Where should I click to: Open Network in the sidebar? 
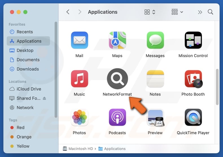pos(28,108)
